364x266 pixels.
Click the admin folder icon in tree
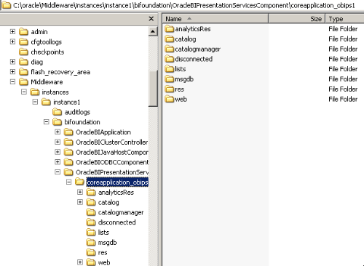(x=23, y=32)
